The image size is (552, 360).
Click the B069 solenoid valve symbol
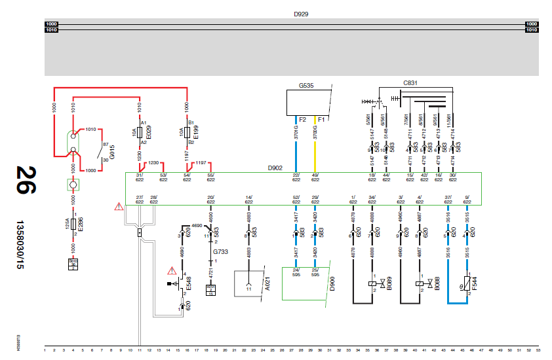coord(376,283)
